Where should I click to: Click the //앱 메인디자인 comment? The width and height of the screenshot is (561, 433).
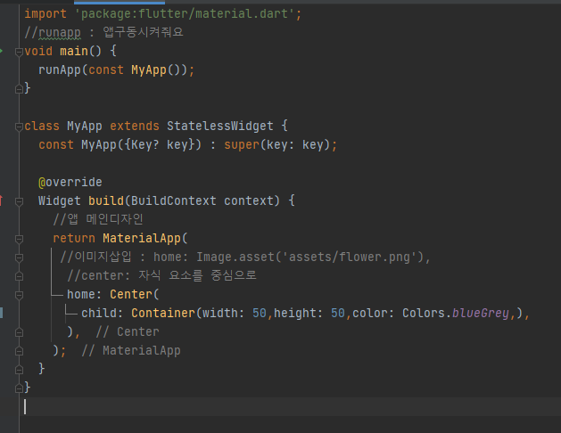[98, 219]
